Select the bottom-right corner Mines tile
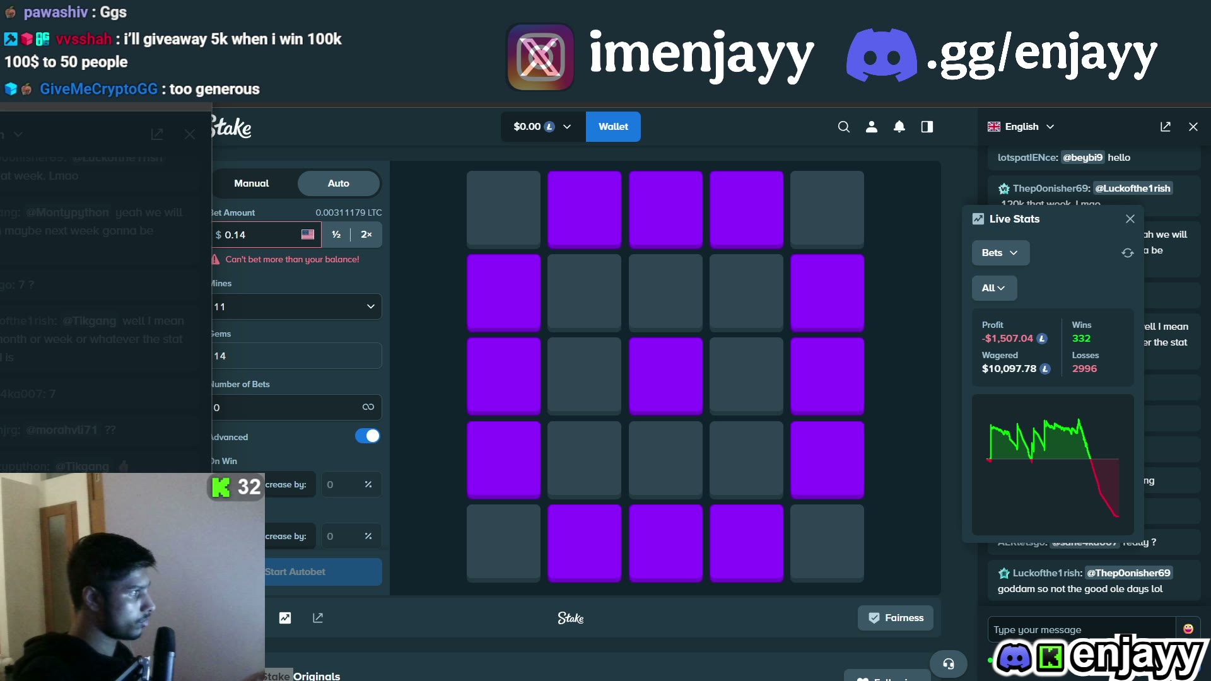Viewport: 1211px width, 681px height. pos(827,543)
